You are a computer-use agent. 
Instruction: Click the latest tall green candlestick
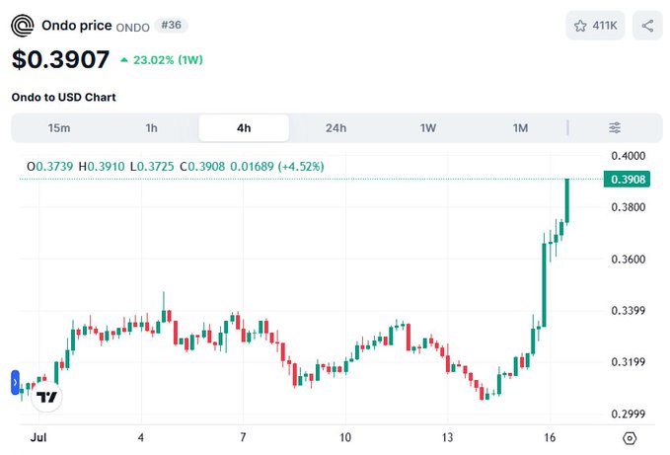[x=567, y=200]
